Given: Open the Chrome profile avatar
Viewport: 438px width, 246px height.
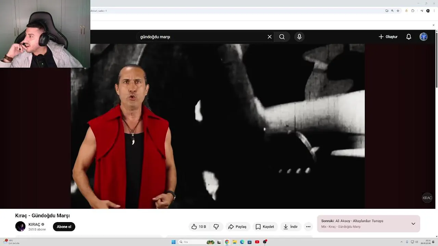Looking at the screenshot, I should click(x=428, y=11).
